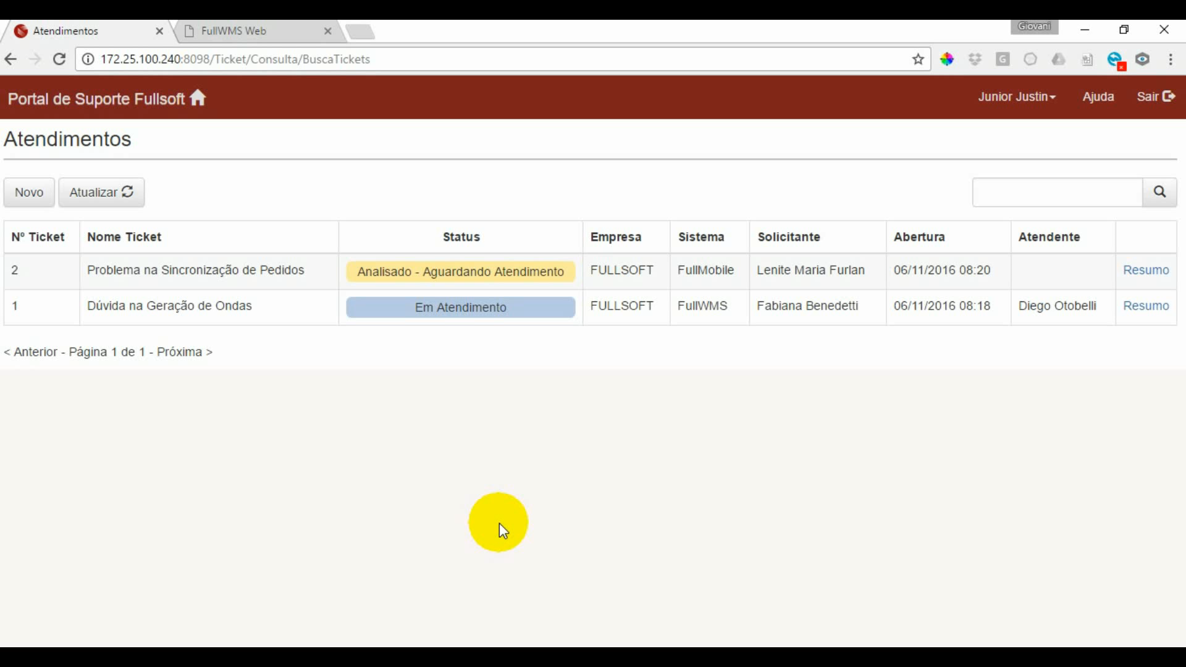This screenshot has height=667, width=1186.
Task: Click the Nome Ticket column header
Action: [x=124, y=237]
